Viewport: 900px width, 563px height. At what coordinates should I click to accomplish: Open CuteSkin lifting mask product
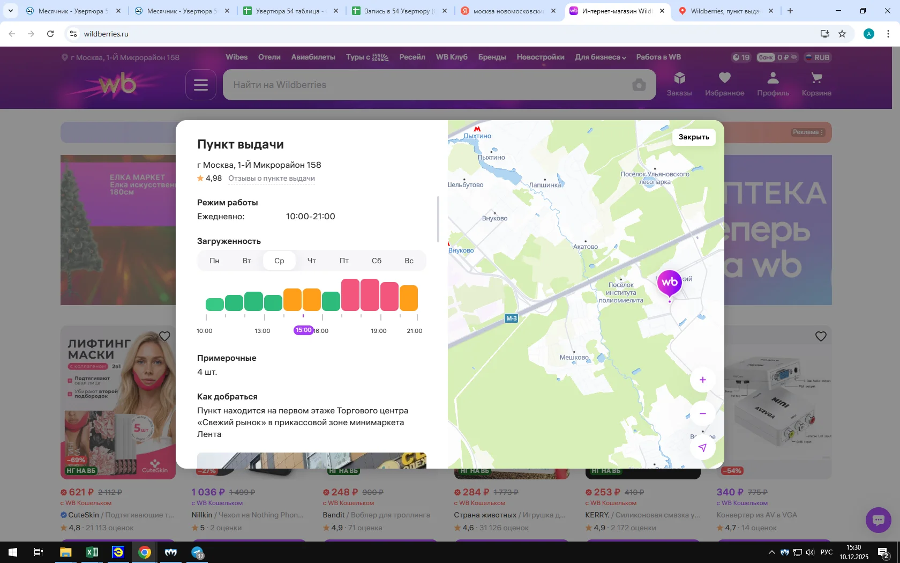point(118,403)
